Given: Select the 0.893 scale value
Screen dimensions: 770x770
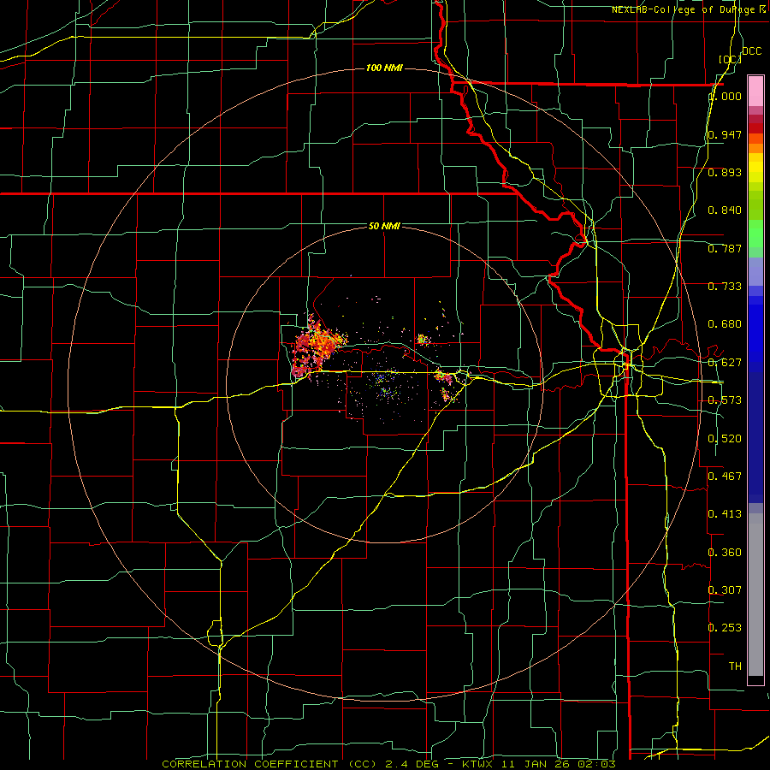Looking at the screenshot, I should click(725, 172).
